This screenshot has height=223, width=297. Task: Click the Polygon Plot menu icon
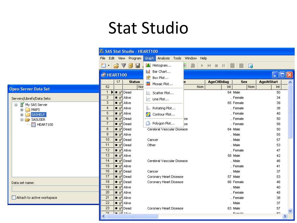pyautogui.click(x=148, y=123)
